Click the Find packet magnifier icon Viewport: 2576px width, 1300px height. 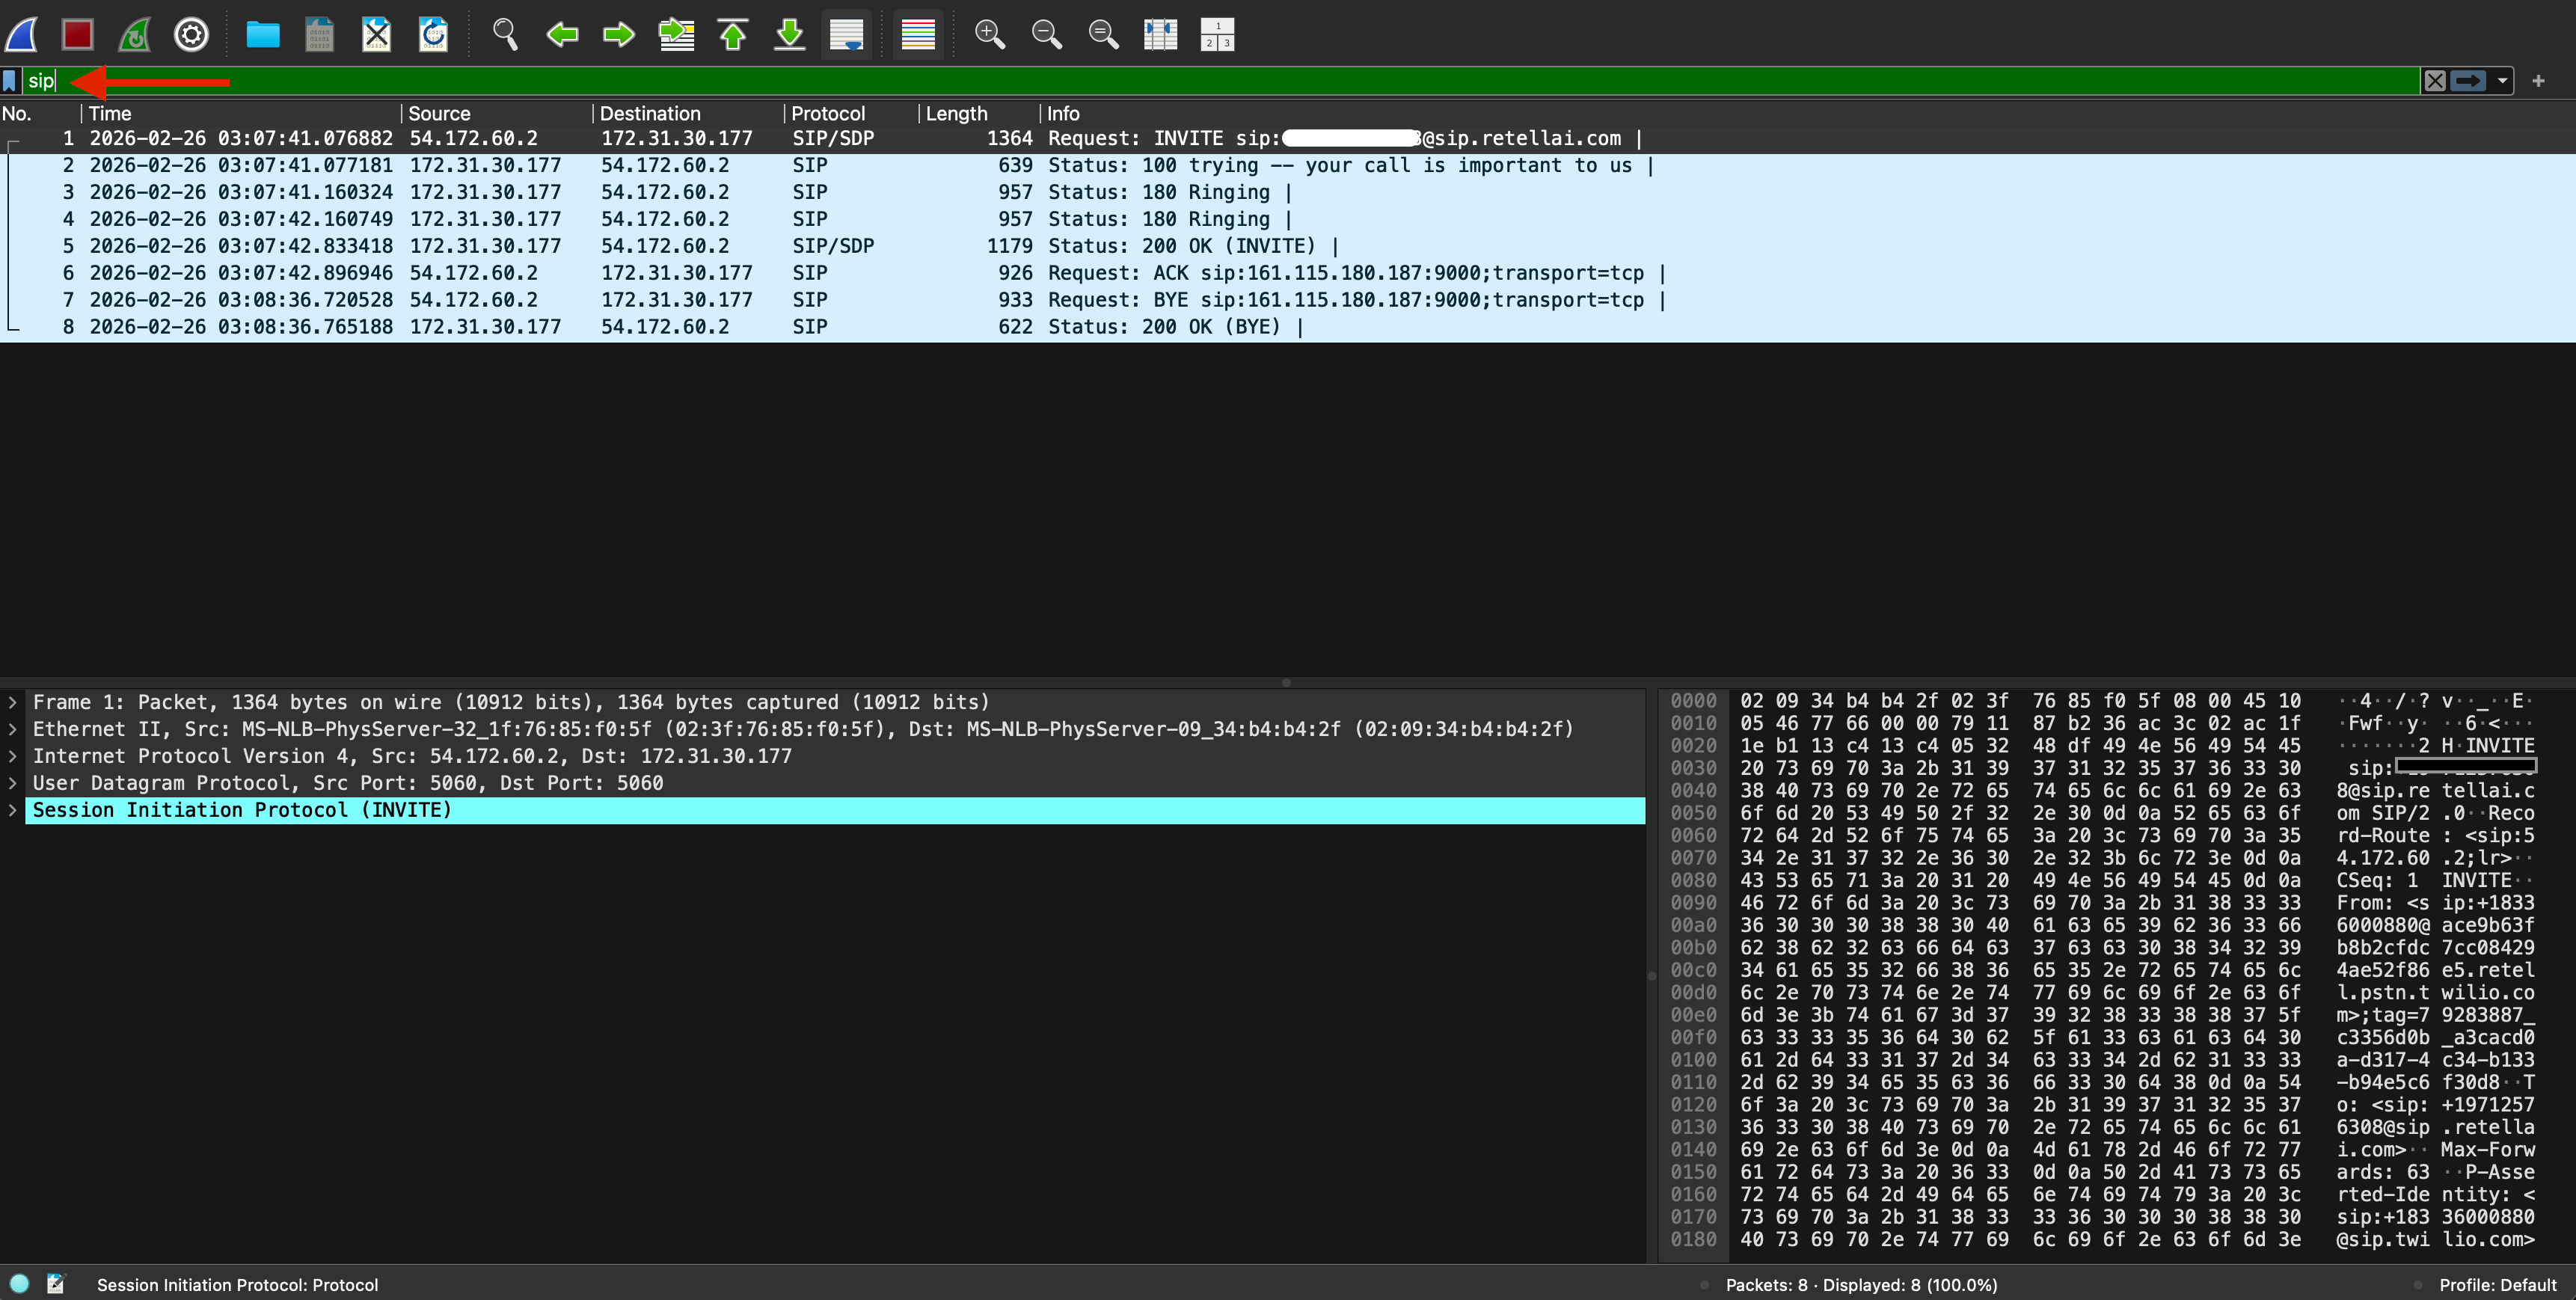pos(505,35)
